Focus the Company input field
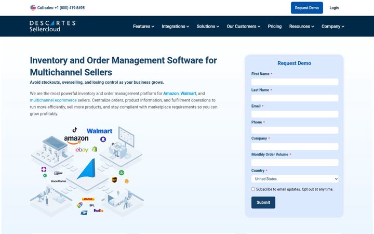The image size is (374, 234). 295,146
